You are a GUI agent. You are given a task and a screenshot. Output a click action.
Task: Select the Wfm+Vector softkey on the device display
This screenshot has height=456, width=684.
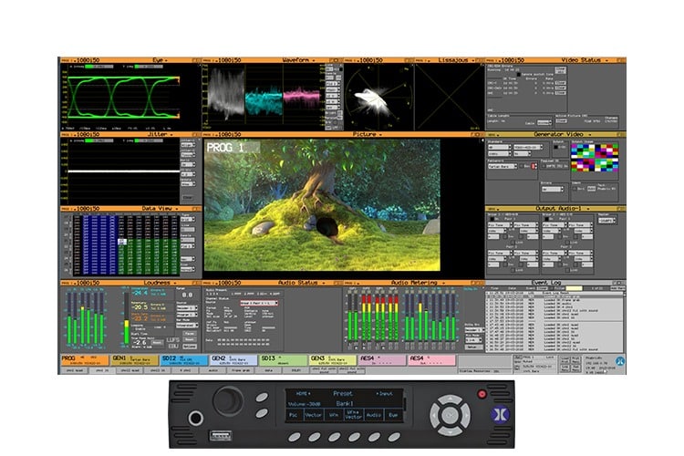(353, 415)
